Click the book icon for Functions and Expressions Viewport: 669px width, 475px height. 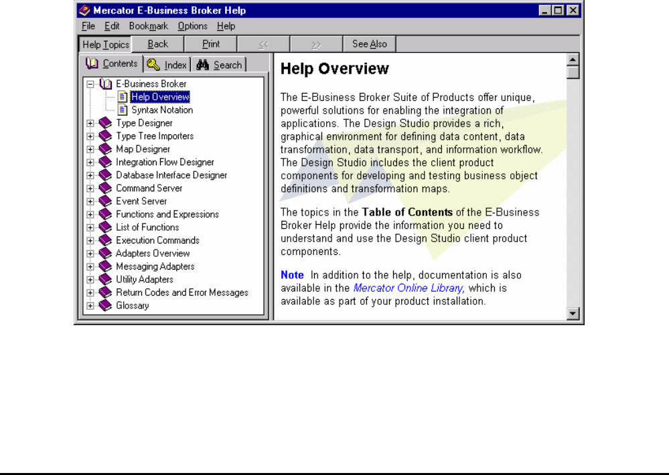(x=105, y=215)
